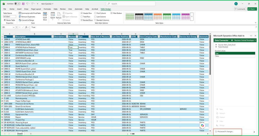Click the Copilot floating icon
The width and height of the screenshot is (259, 136).
(x=202, y=126)
